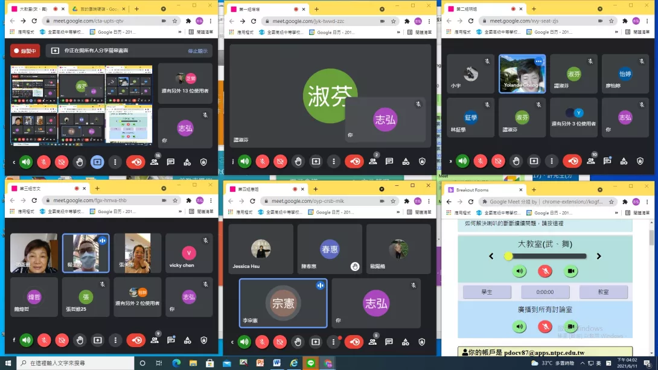Select the Breakout Rooms browser tab

(485, 190)
